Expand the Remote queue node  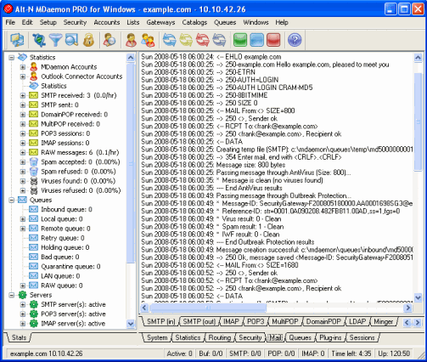tap(23, 229)
